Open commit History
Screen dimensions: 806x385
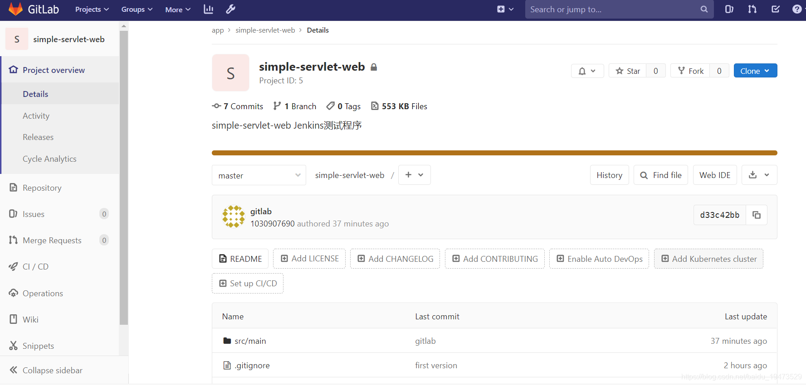pos(609,175)
